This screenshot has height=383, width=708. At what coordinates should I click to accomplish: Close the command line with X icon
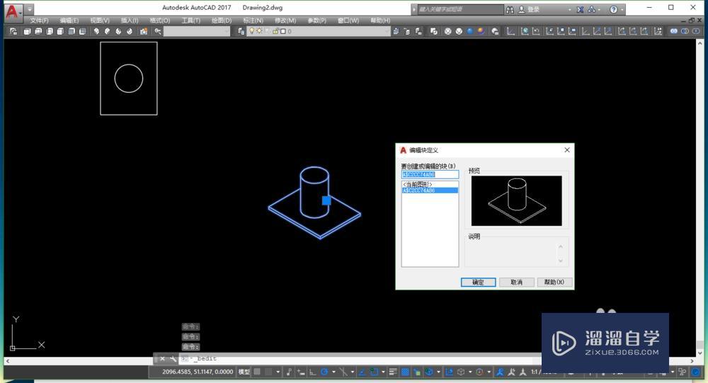point(163,359)
